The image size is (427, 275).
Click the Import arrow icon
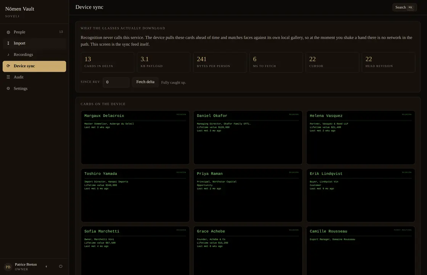pos(8,43)
